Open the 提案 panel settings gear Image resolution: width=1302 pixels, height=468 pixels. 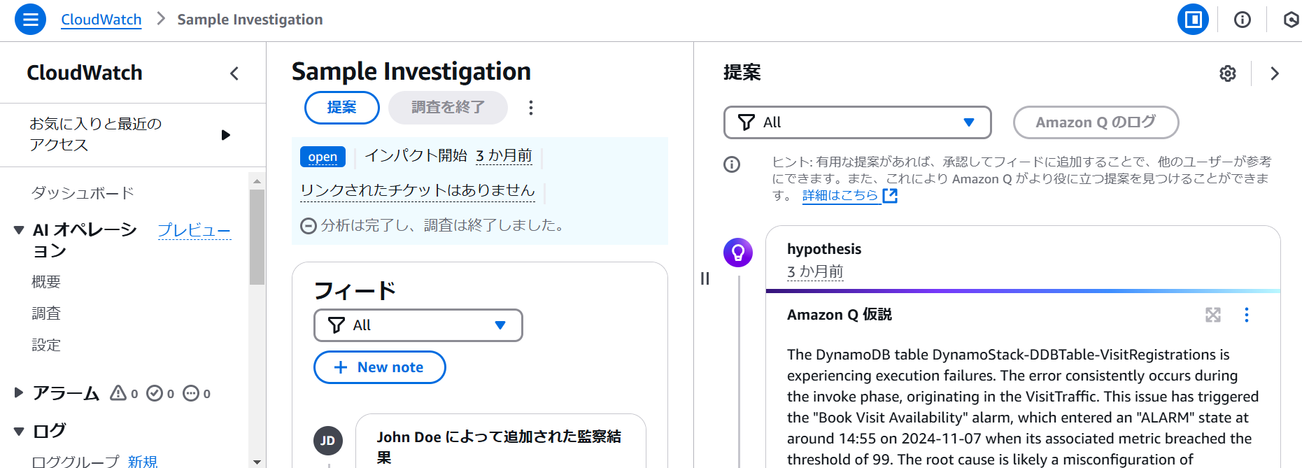(x=1228, y=73)
